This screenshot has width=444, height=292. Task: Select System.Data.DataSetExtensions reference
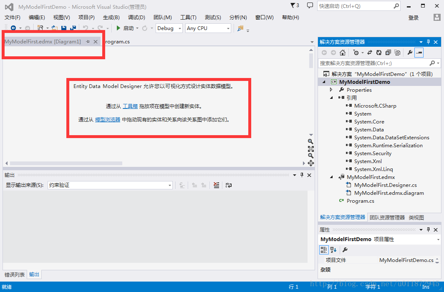point(391,138)
